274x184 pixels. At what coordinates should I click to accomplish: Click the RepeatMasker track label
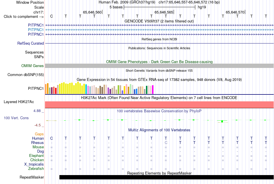[32, 177]
